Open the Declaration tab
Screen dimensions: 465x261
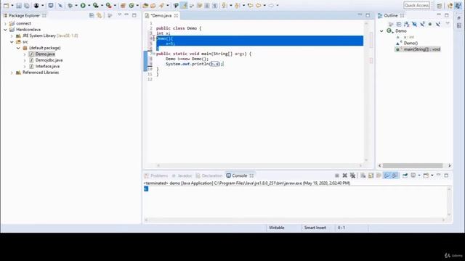point(209,175)
